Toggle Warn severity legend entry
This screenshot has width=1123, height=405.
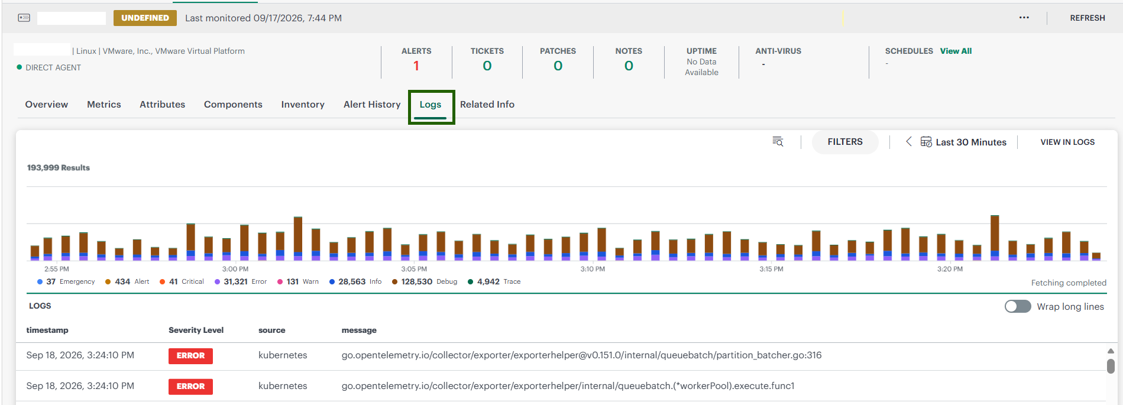click(x=298, y=281)
